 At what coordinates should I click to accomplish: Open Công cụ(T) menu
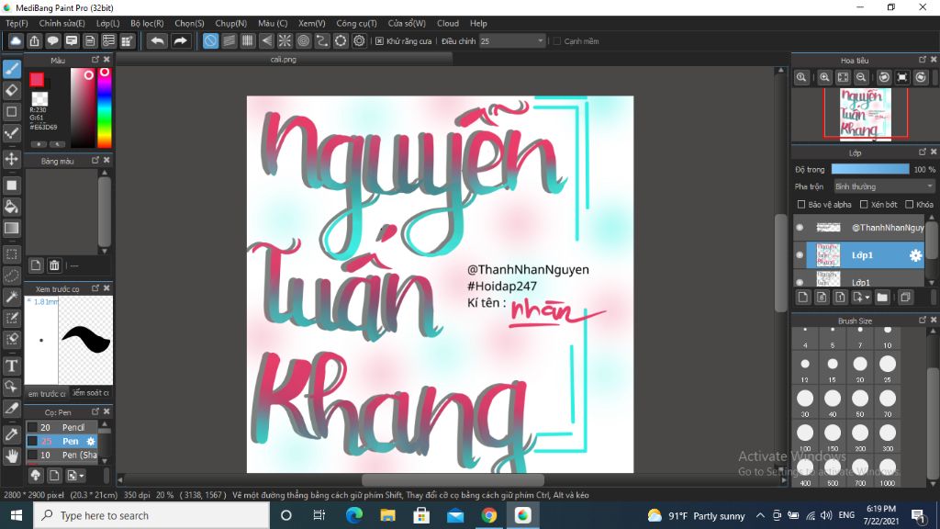[x=357, y=23]
